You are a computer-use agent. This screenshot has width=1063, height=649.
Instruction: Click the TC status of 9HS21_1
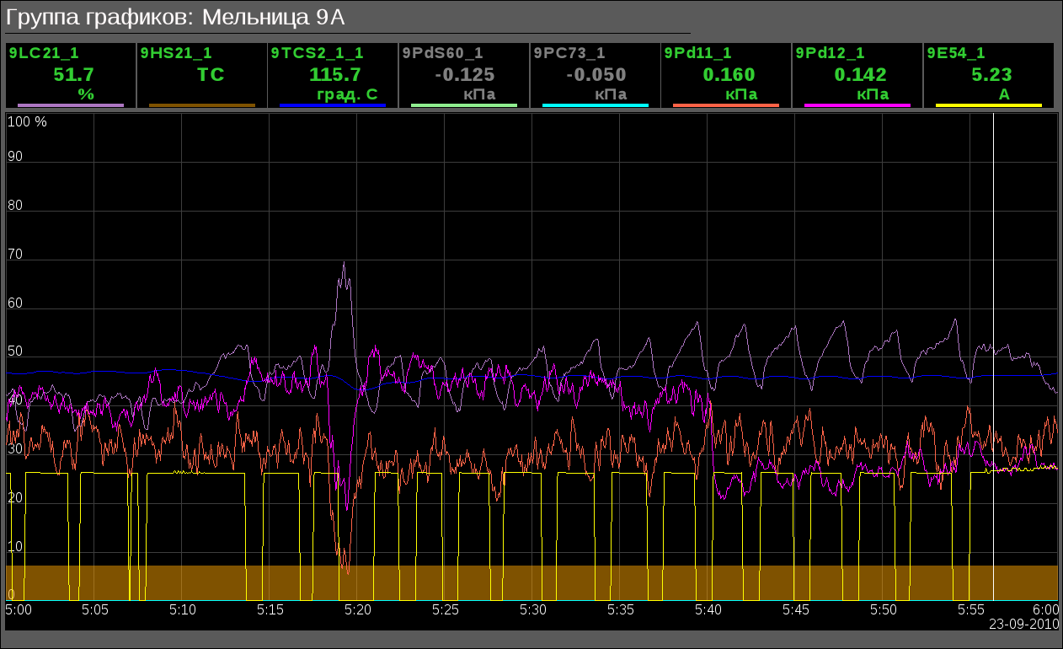(211, 74)
